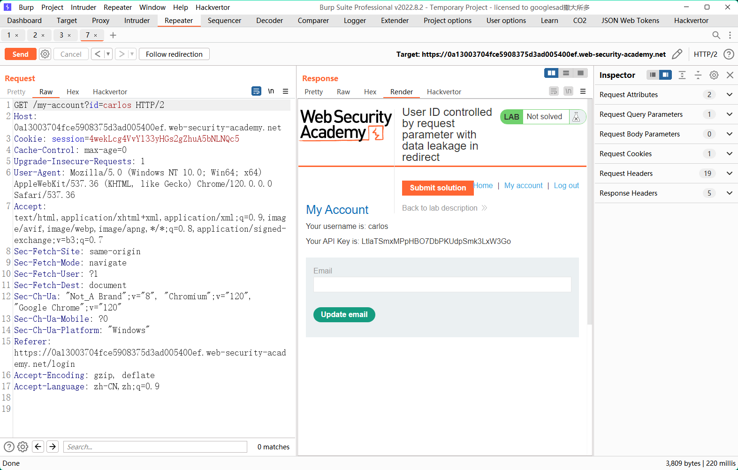
Task: Click the Follow redirection button
Action: tap(174, 54)
